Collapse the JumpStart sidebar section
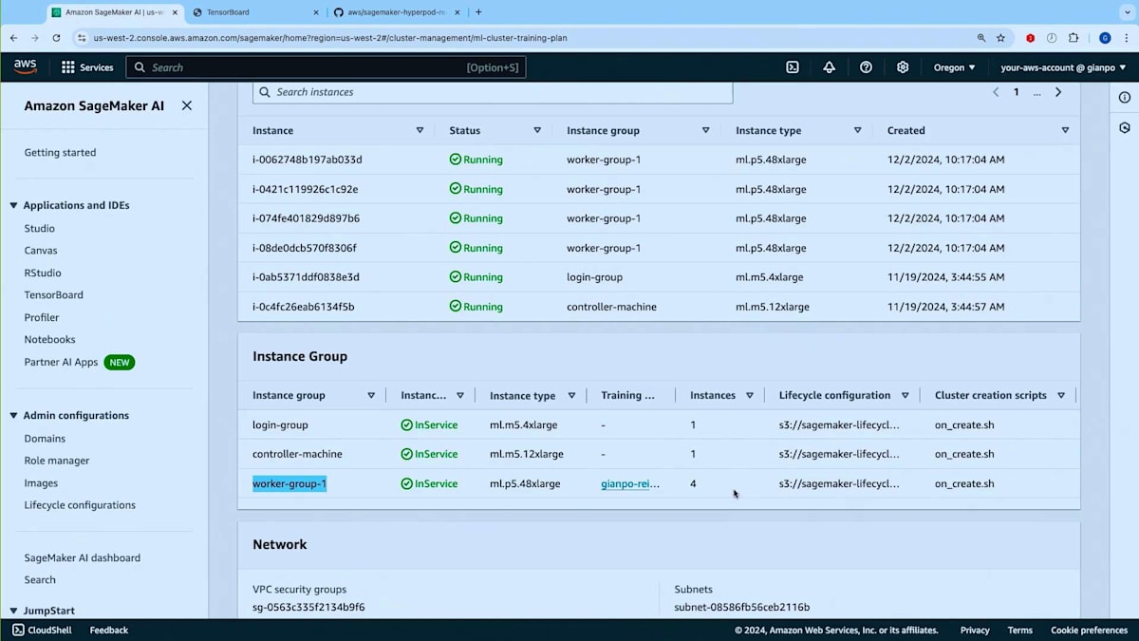The image size is (1139, 641). (13, 611)
